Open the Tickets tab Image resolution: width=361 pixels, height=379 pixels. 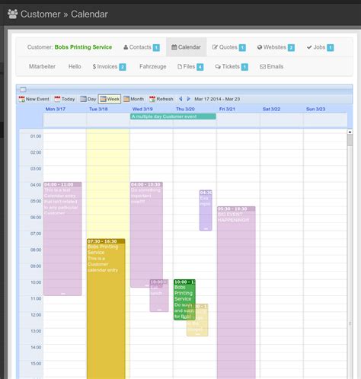tap(232, 66)
